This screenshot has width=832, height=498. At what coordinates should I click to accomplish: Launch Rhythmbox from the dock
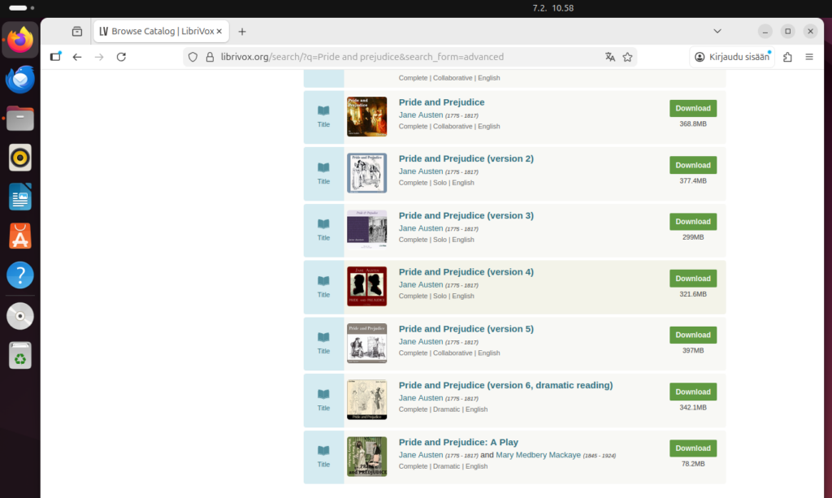[20, 157]
